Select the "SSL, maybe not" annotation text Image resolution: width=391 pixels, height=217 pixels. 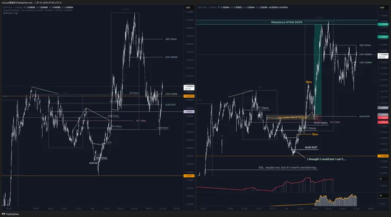click(x=287, y=168)
